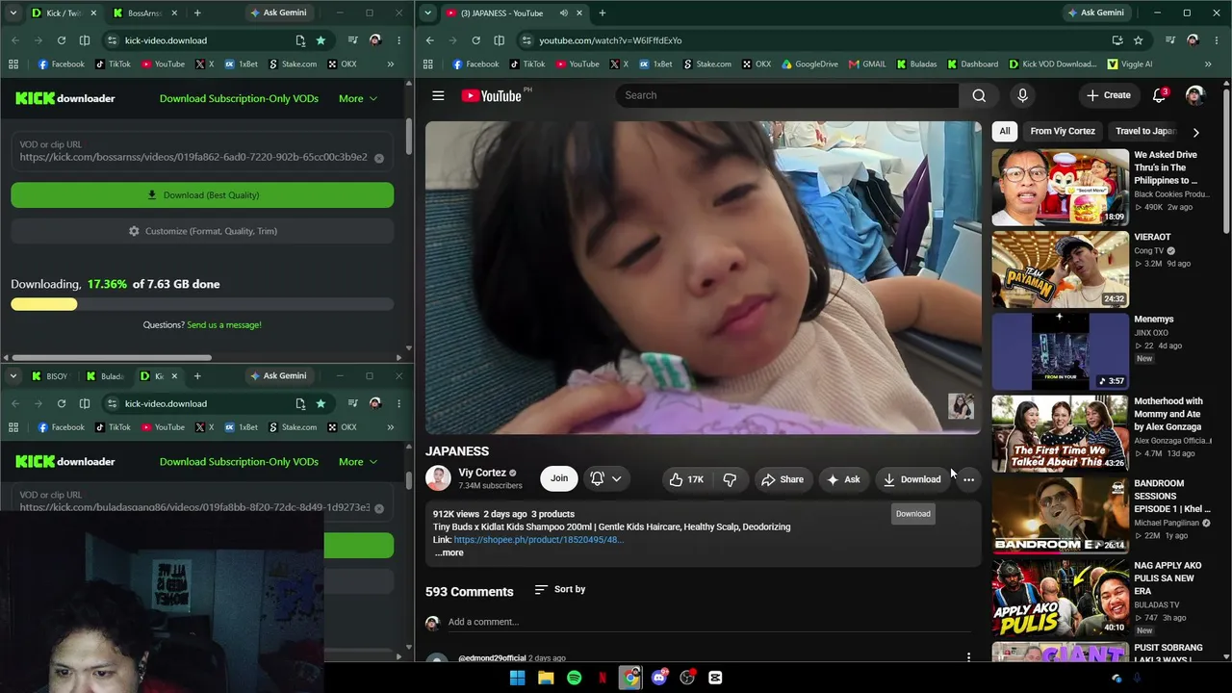This screenshot has width=1232, height=693.
Task: Open the YouTube account avatar menu
Action: tap(1194, 95)
